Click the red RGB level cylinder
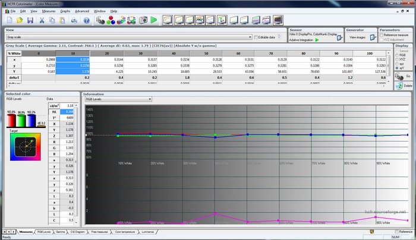Screen dimensions: 416x240 click(11, 121)
